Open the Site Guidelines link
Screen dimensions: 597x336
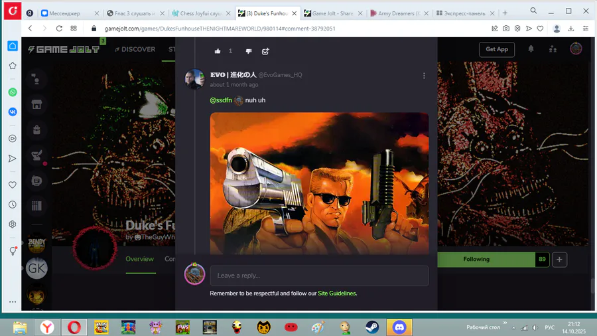[337, 294]
